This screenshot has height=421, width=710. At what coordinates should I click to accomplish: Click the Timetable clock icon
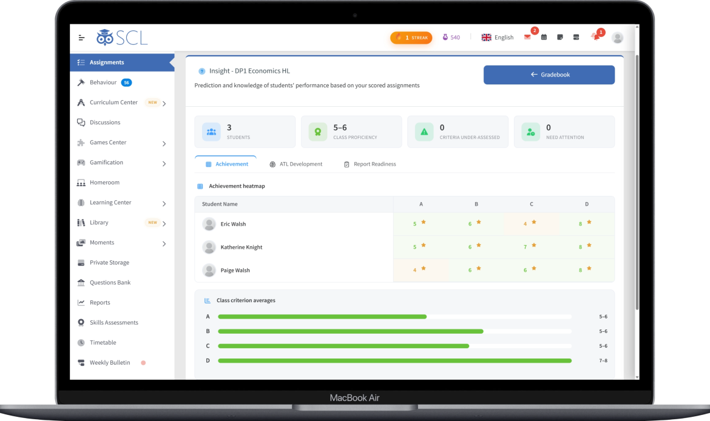tap(81, 343)
